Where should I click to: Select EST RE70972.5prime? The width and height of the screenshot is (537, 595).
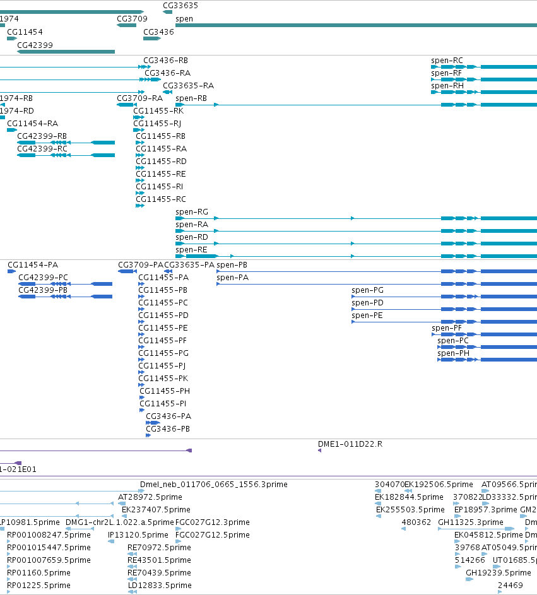coord(132,554)
